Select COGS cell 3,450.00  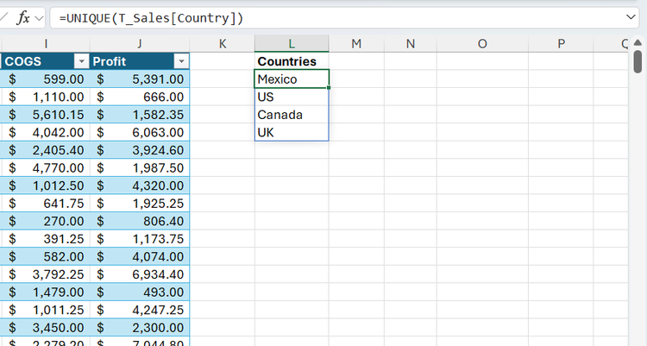(46, 327)
